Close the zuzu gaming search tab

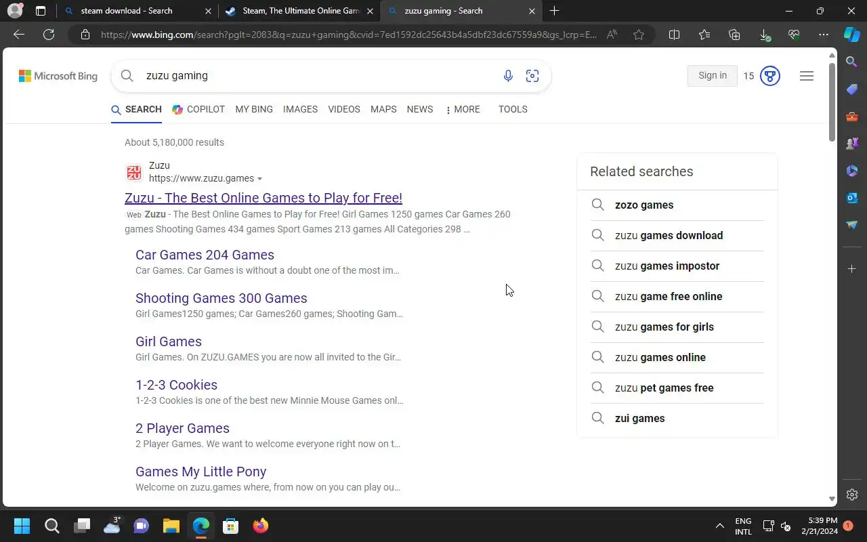(532, 11)
